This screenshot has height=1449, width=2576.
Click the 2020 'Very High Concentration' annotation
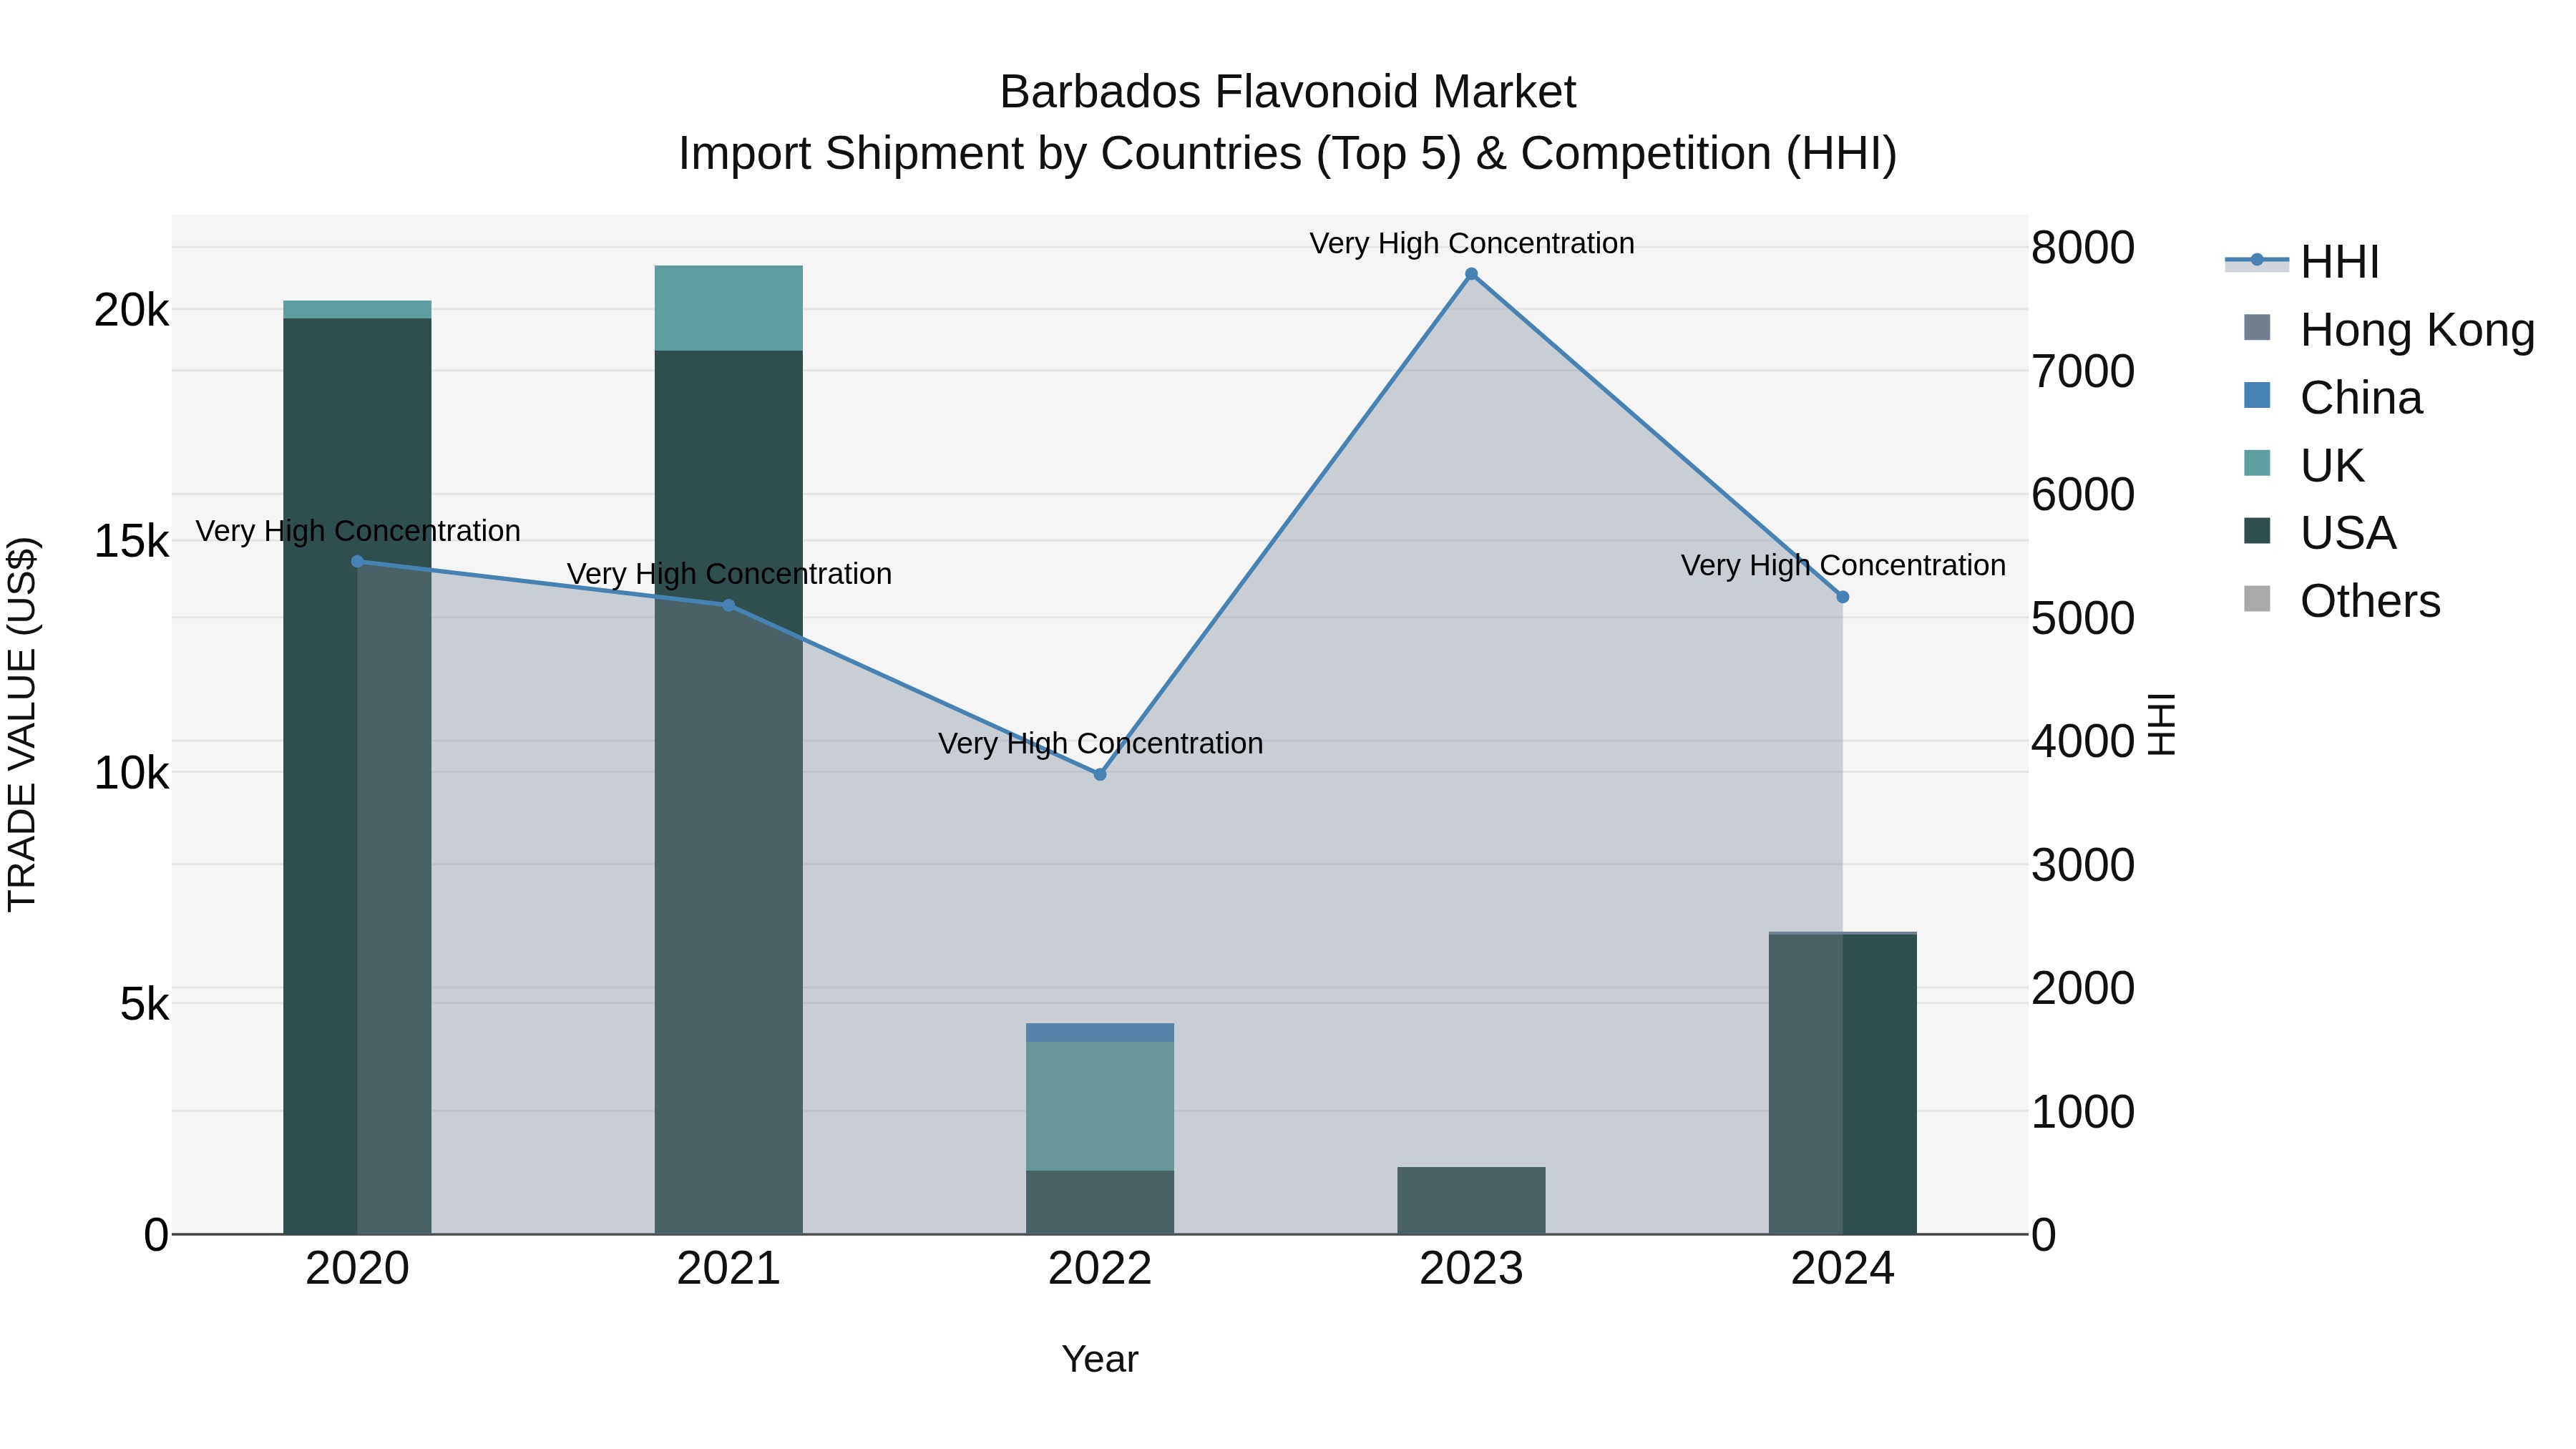(357, 530)
